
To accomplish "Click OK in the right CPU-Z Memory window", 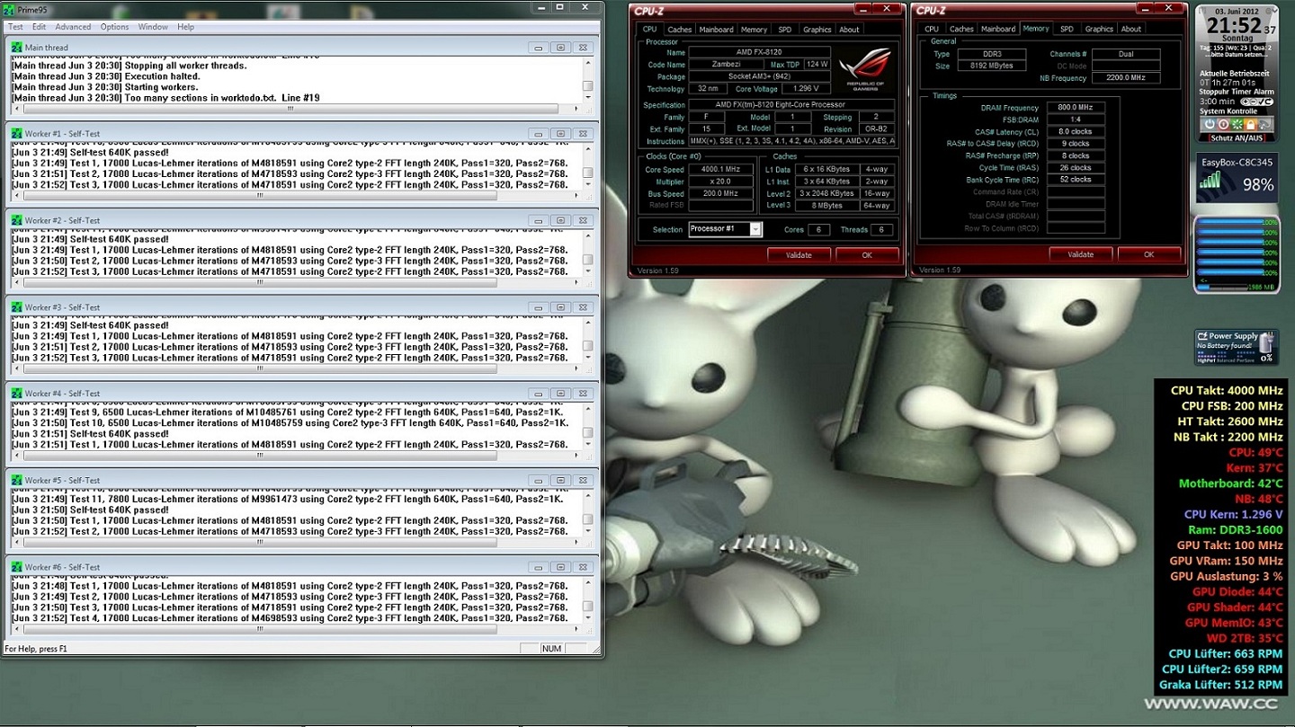I will click(x=1149, y=254).
